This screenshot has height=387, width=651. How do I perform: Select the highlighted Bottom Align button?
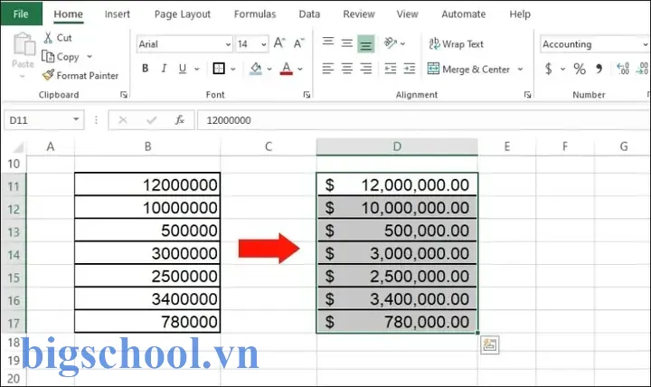(x=366, y=44)
